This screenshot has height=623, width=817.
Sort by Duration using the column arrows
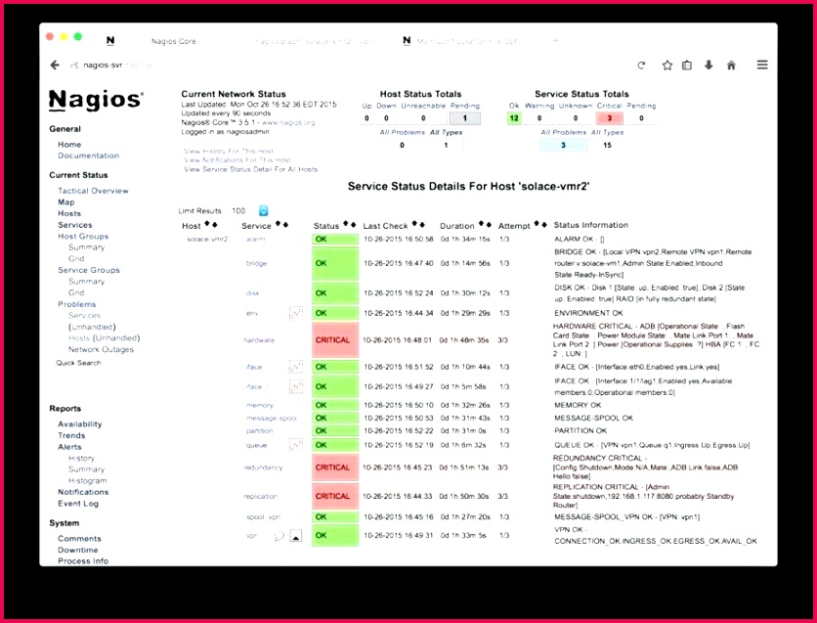[486, 225]
